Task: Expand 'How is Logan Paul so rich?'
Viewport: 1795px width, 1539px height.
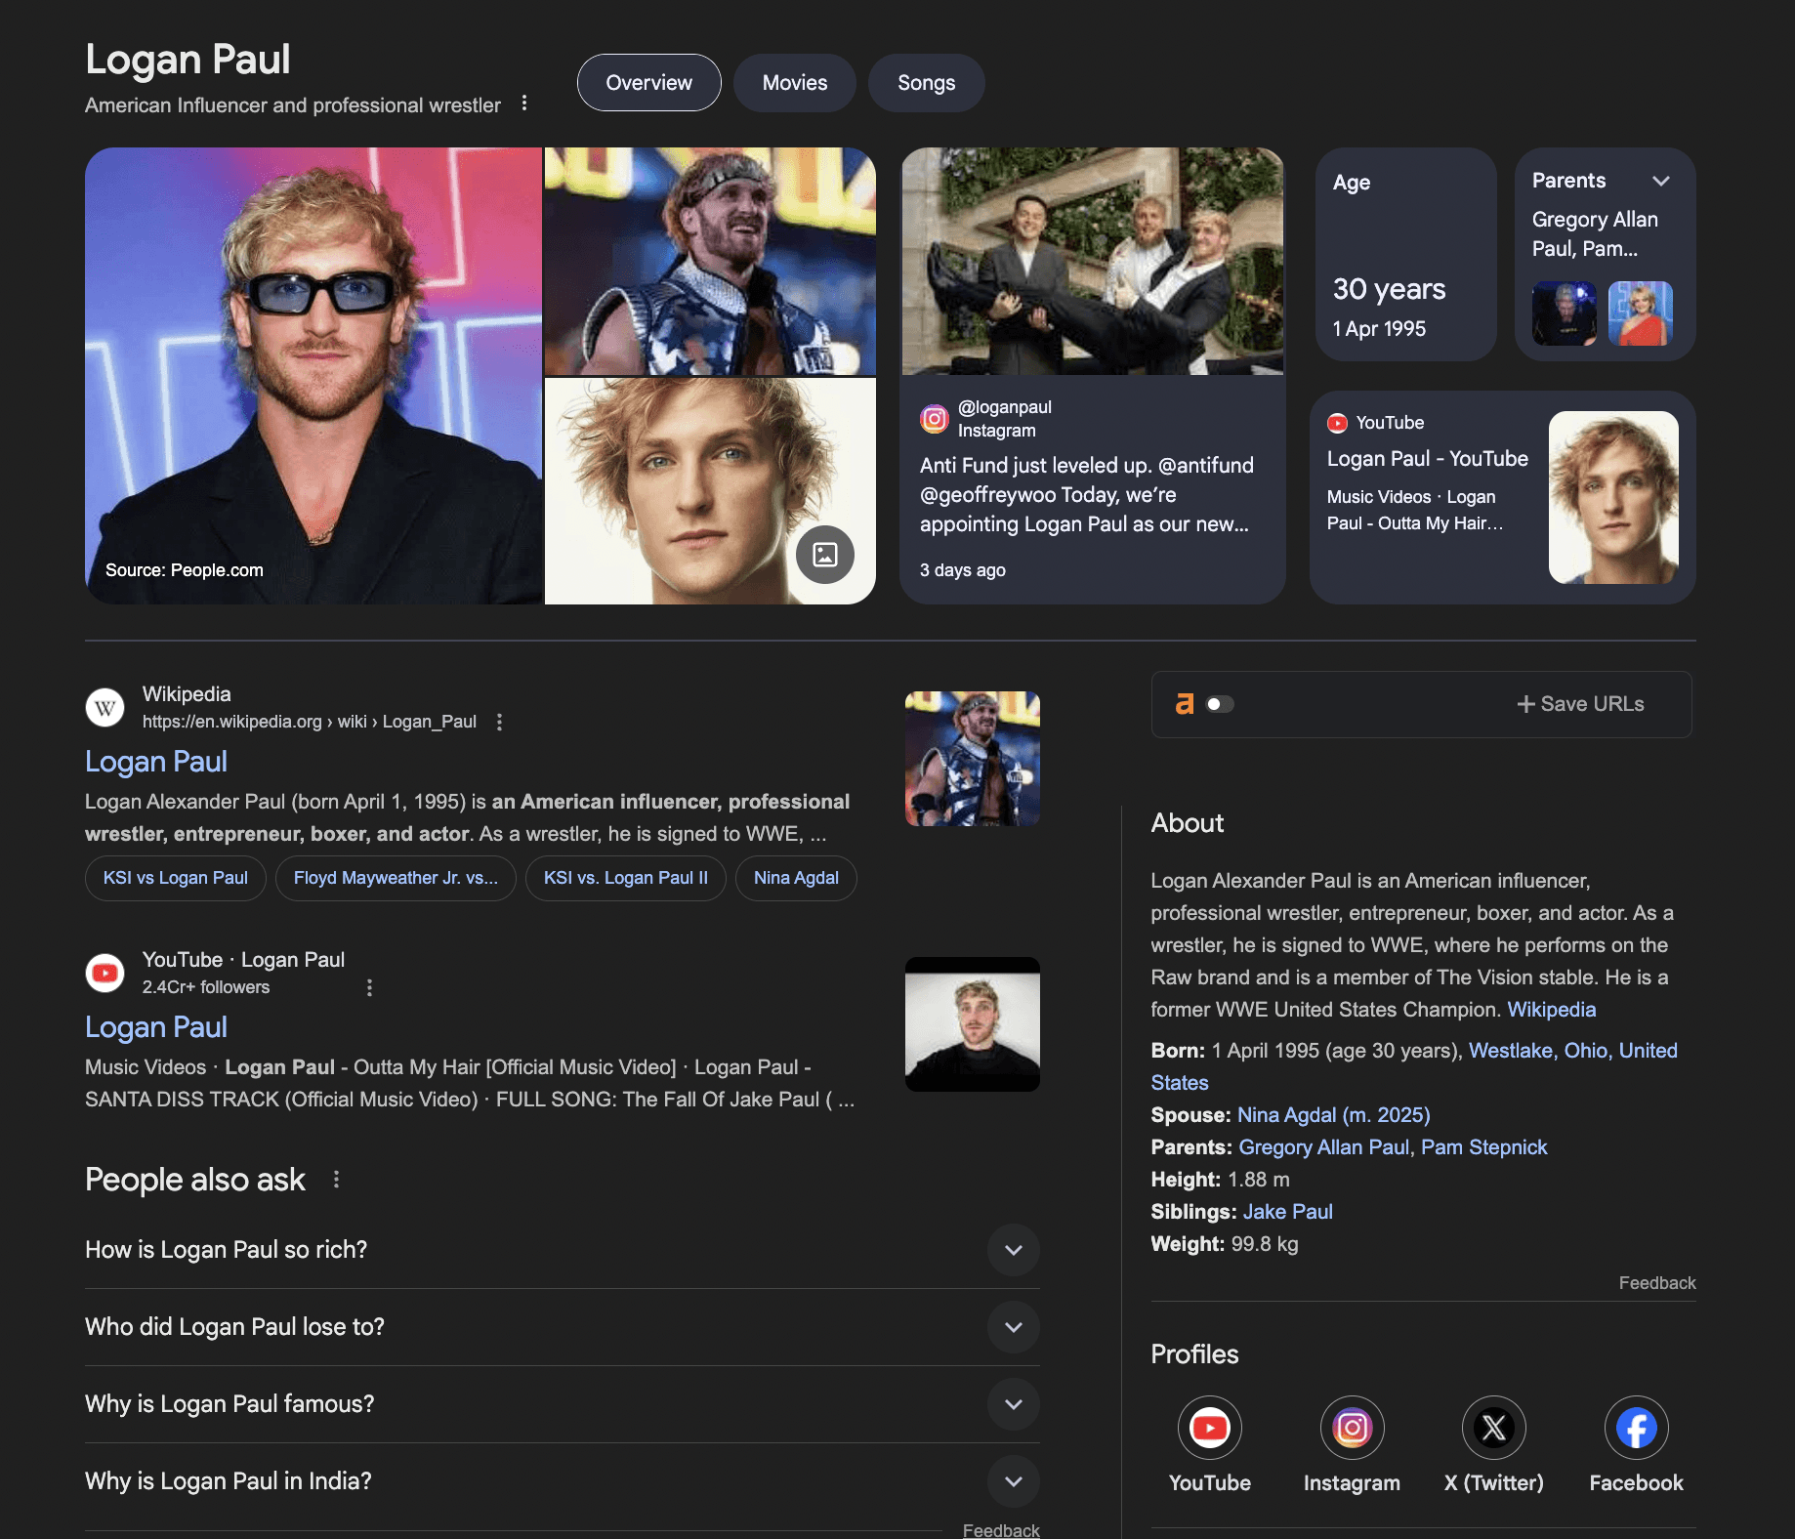Action: tap(1014, 1250)
